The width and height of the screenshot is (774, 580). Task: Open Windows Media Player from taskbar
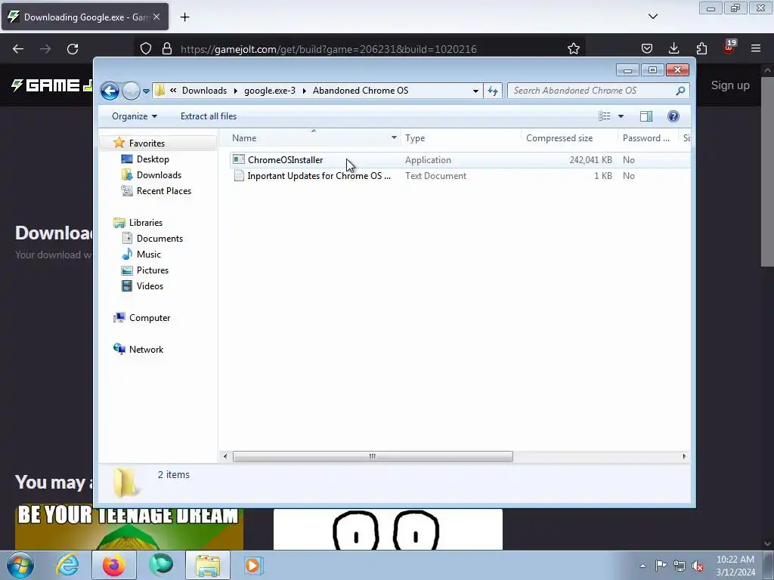point(254,565)
